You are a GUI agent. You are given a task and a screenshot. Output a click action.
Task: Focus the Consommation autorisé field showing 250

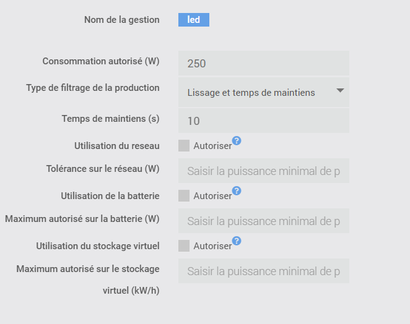click(263, 64)
